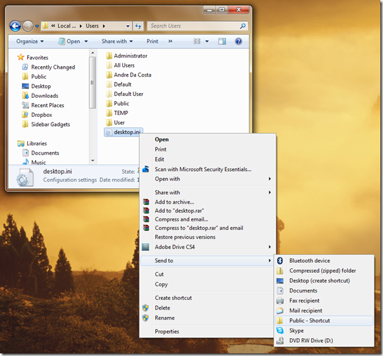
Task: Expand the Open button dropdown arrow
Action: (x=86, y=42)
